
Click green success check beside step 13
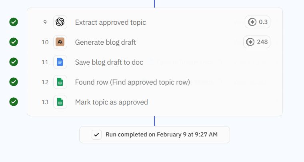[14, 102]
